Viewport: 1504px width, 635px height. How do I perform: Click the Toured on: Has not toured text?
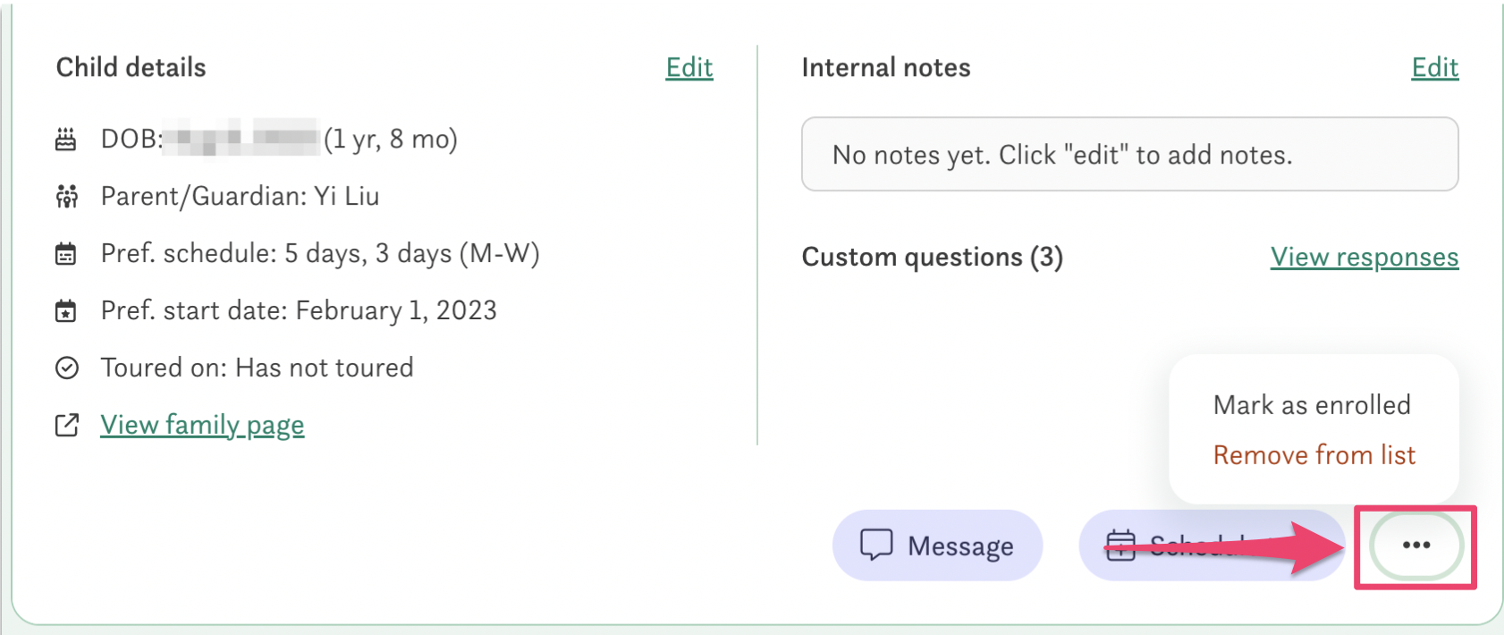click(x=257, y=368)
